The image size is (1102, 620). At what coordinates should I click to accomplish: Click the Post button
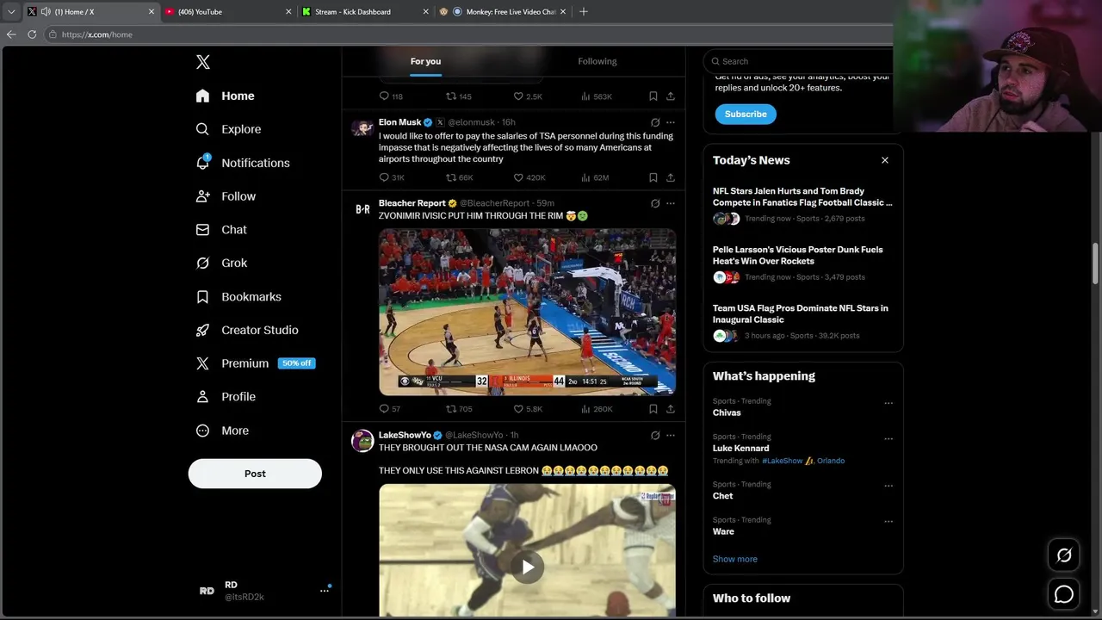255,474
